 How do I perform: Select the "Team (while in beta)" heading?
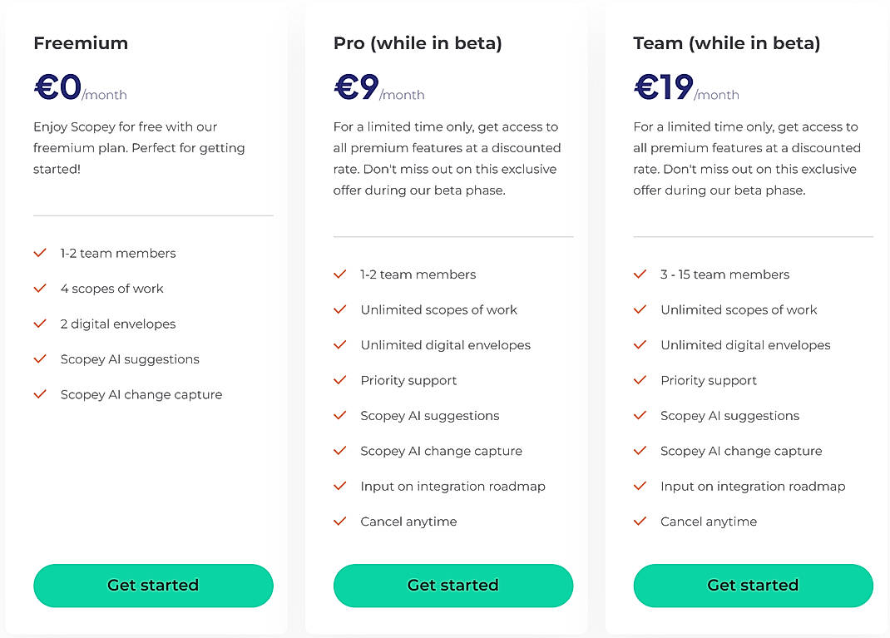725,43
